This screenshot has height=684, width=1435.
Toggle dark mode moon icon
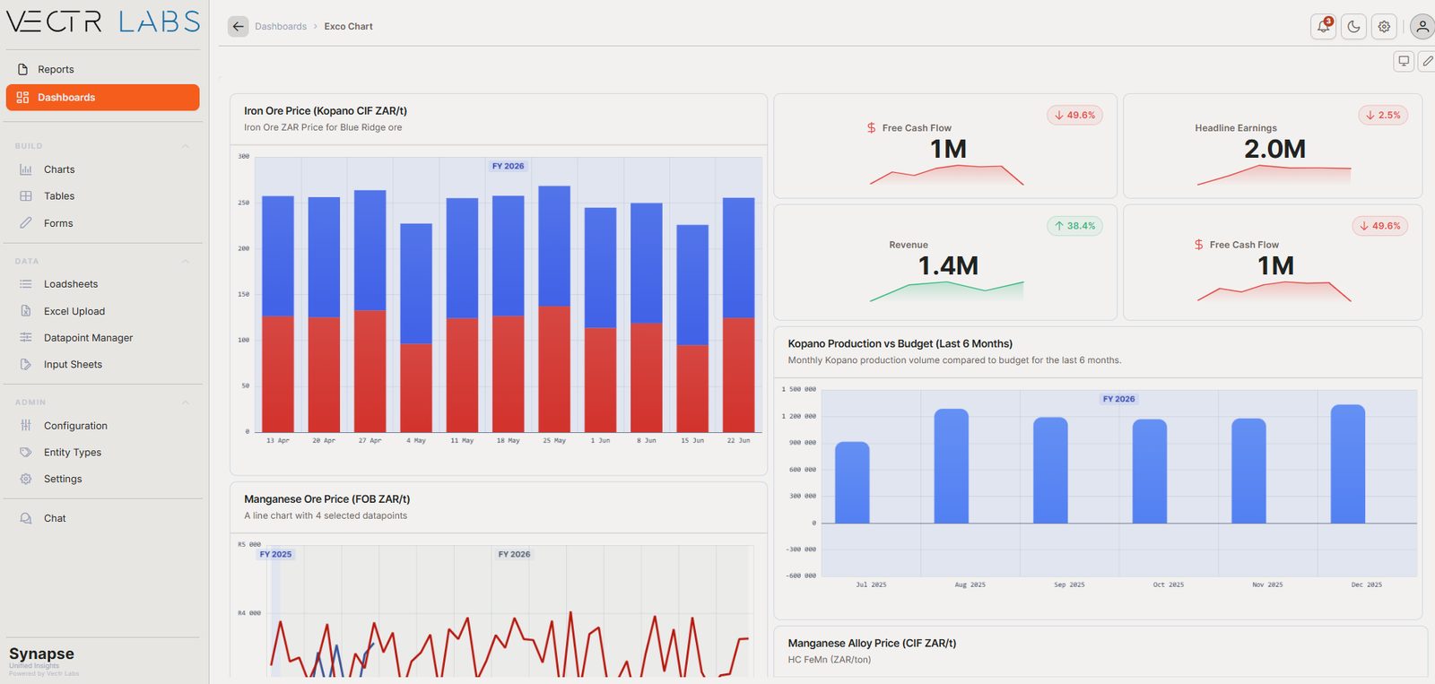[x=1353, y=27]
